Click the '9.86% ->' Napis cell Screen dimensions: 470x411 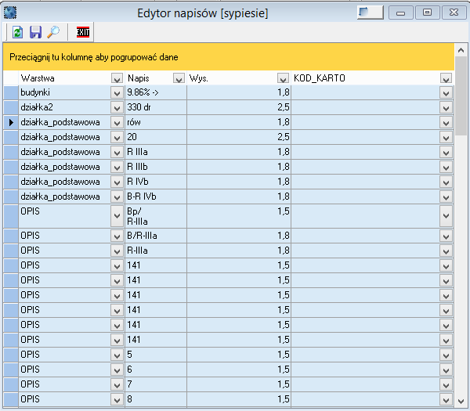[156, 92]
